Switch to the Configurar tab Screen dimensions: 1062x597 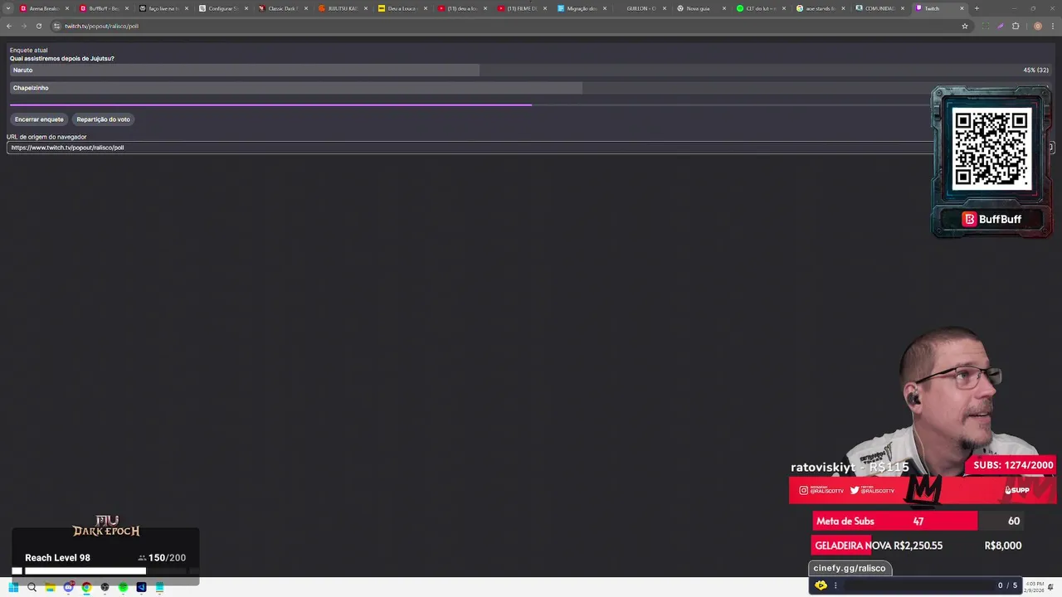223,8
